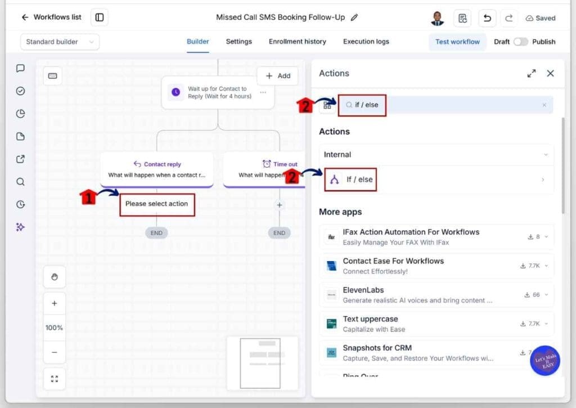Click the redo arrow icon
The height and width of the screenshot is (408, 576).
click(508, 17)
